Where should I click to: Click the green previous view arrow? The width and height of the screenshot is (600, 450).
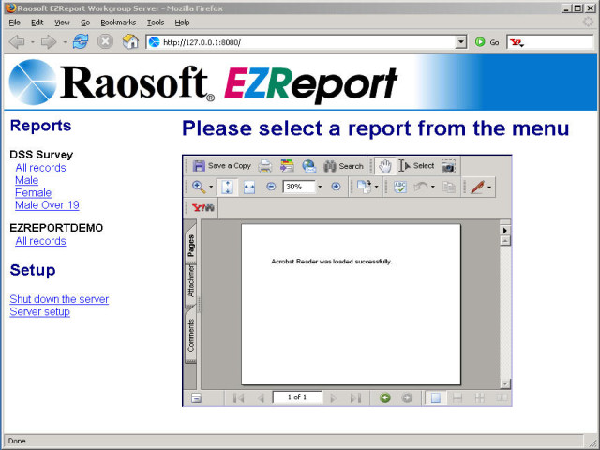tap(385, 397)
